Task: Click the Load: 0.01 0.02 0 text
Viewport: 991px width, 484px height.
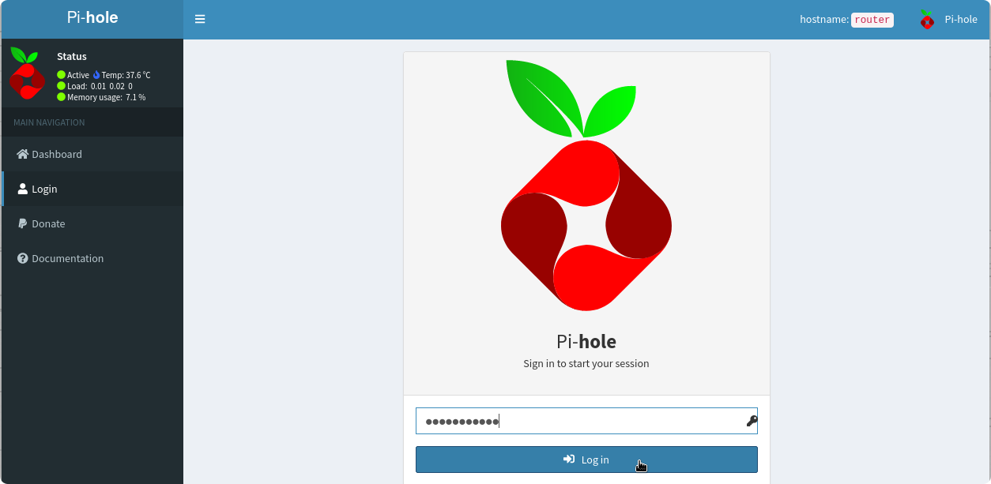Action: pos(100,86)
